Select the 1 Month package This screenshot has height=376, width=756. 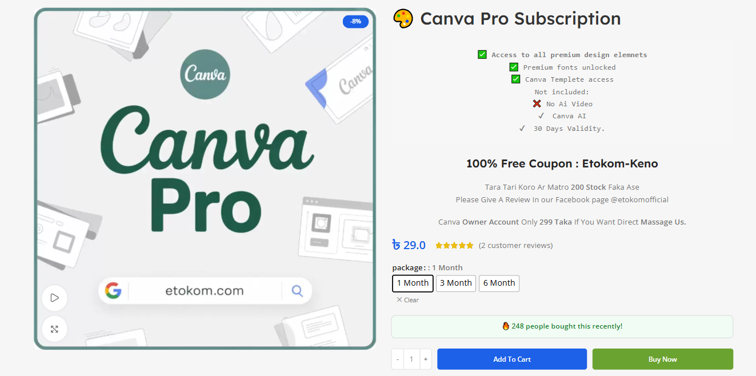[413, 283]
